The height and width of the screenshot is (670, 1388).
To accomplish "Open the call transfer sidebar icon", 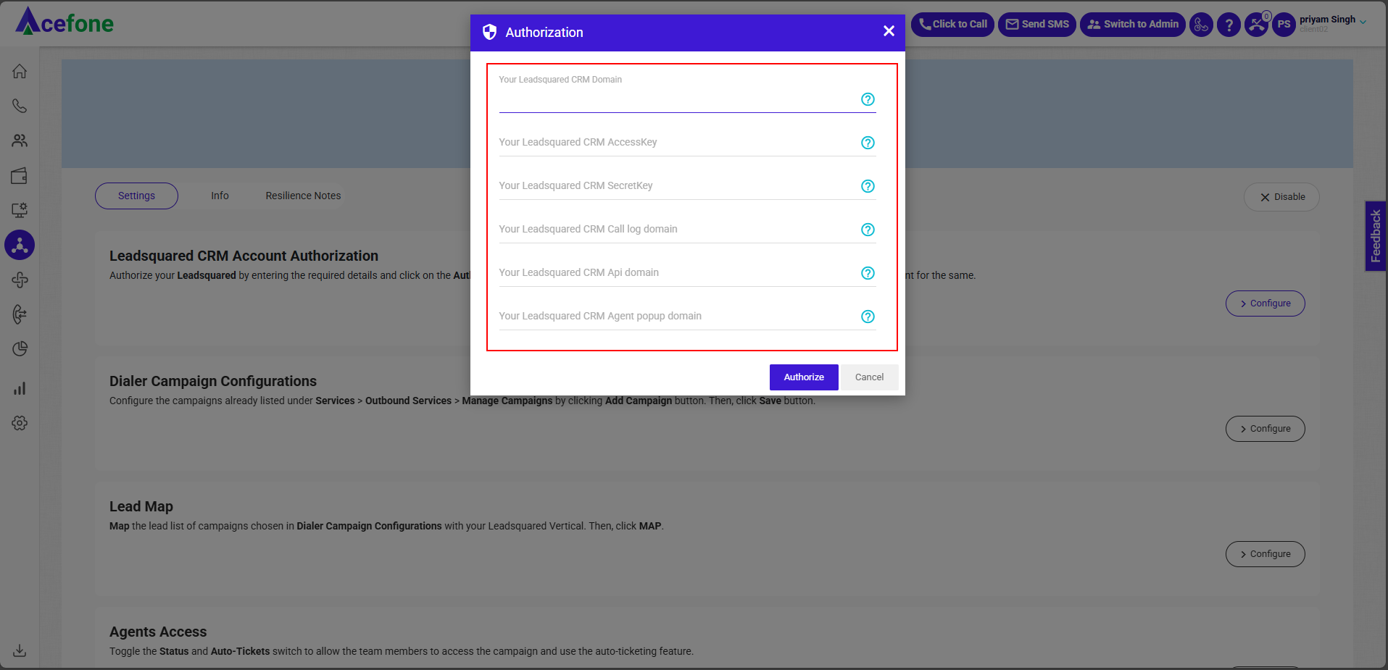I will coord(20,314).
